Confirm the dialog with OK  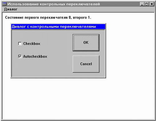(86, 43)
